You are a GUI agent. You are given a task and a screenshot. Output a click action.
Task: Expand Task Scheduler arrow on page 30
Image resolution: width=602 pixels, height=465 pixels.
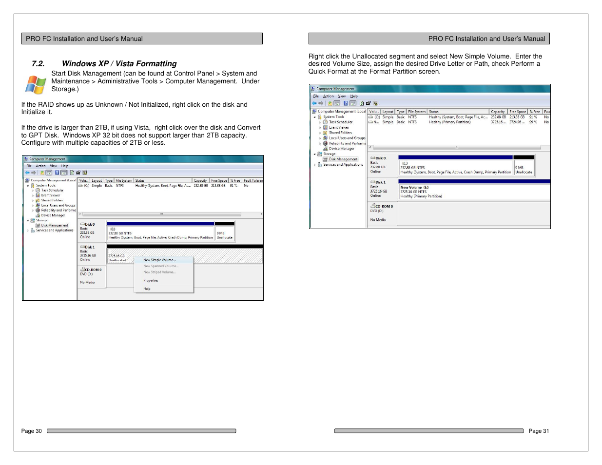coord(33,190)
